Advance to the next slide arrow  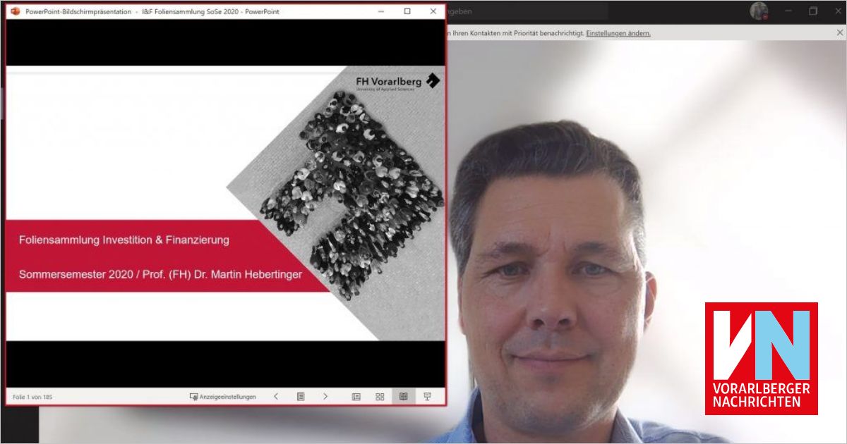[325, 397]
